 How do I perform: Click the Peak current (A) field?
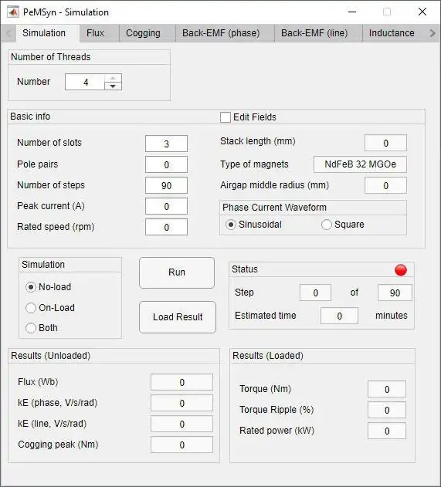tap(166, 206)
